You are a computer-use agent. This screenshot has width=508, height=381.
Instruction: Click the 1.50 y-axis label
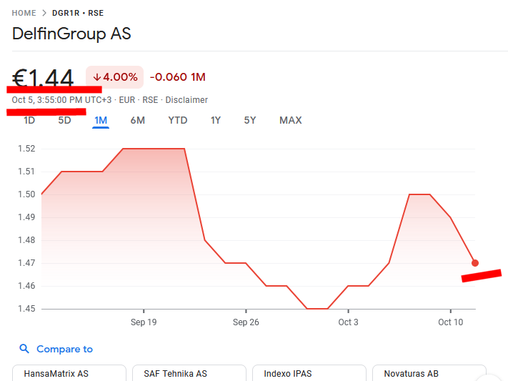pos(26,194)
